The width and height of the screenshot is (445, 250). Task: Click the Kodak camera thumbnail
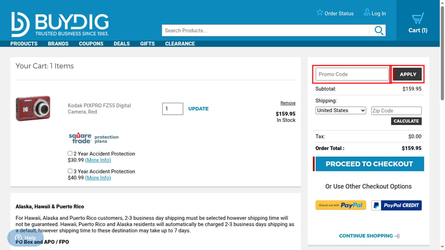coord(33,108)
